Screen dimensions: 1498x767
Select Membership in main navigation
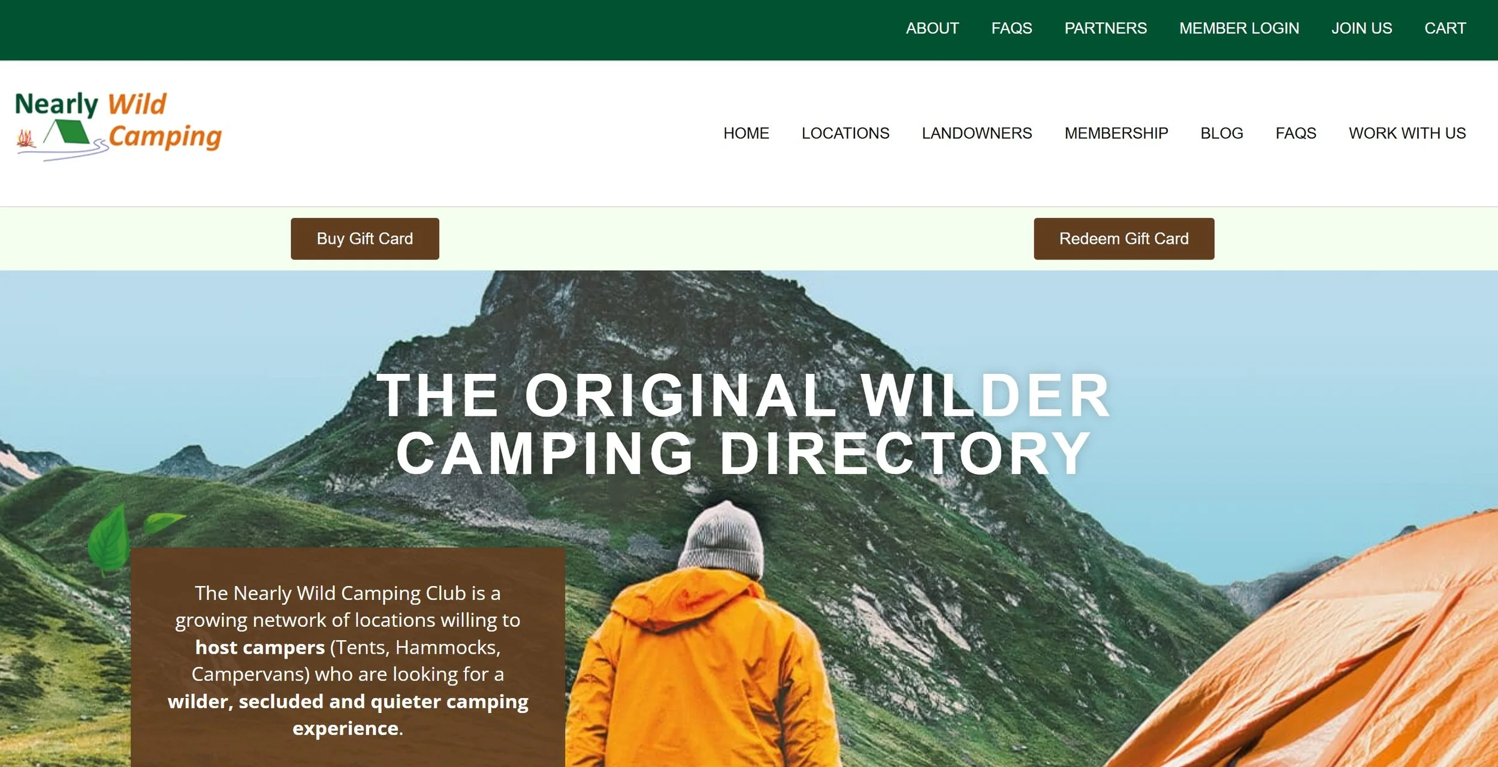pyautogui.click(x=1116, y=133)
